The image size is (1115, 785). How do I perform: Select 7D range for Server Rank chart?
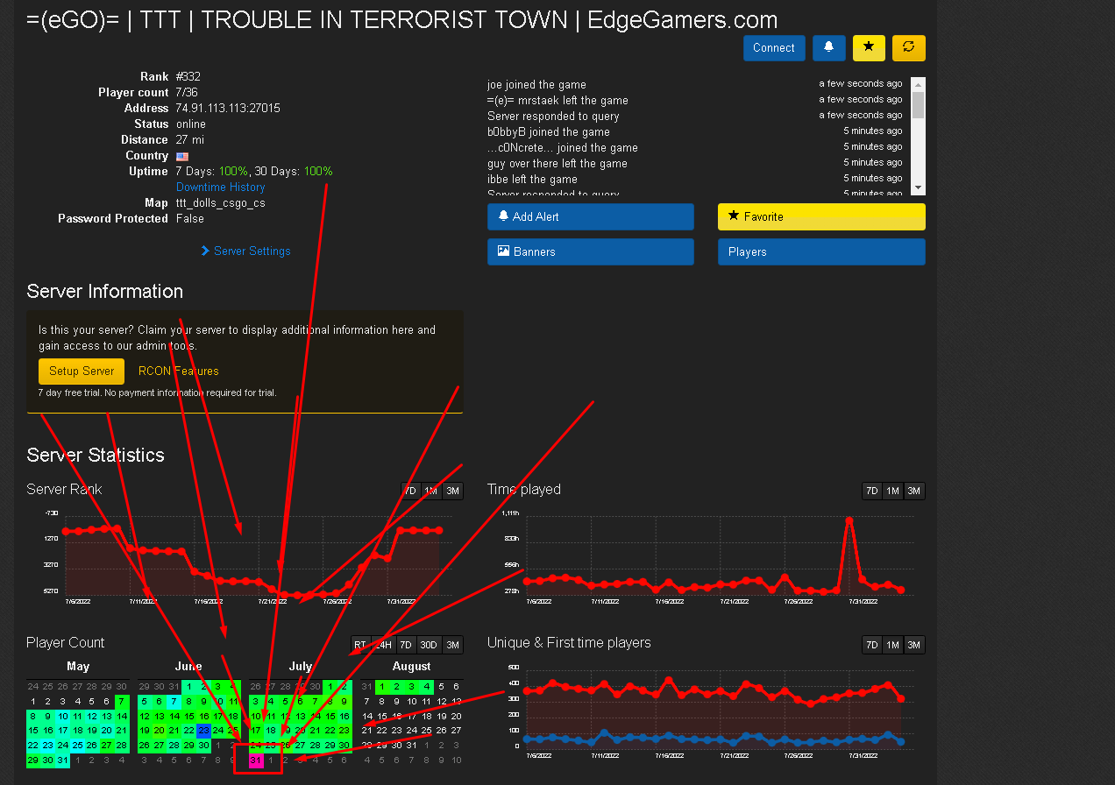coord(409,492)
